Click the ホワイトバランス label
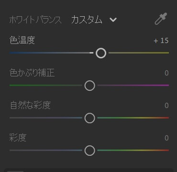The image size is (177, 172). 35,20
